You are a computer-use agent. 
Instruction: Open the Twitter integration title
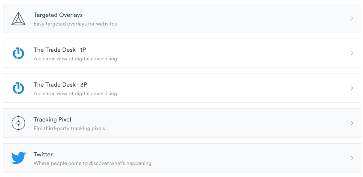[x=43, y=154]
